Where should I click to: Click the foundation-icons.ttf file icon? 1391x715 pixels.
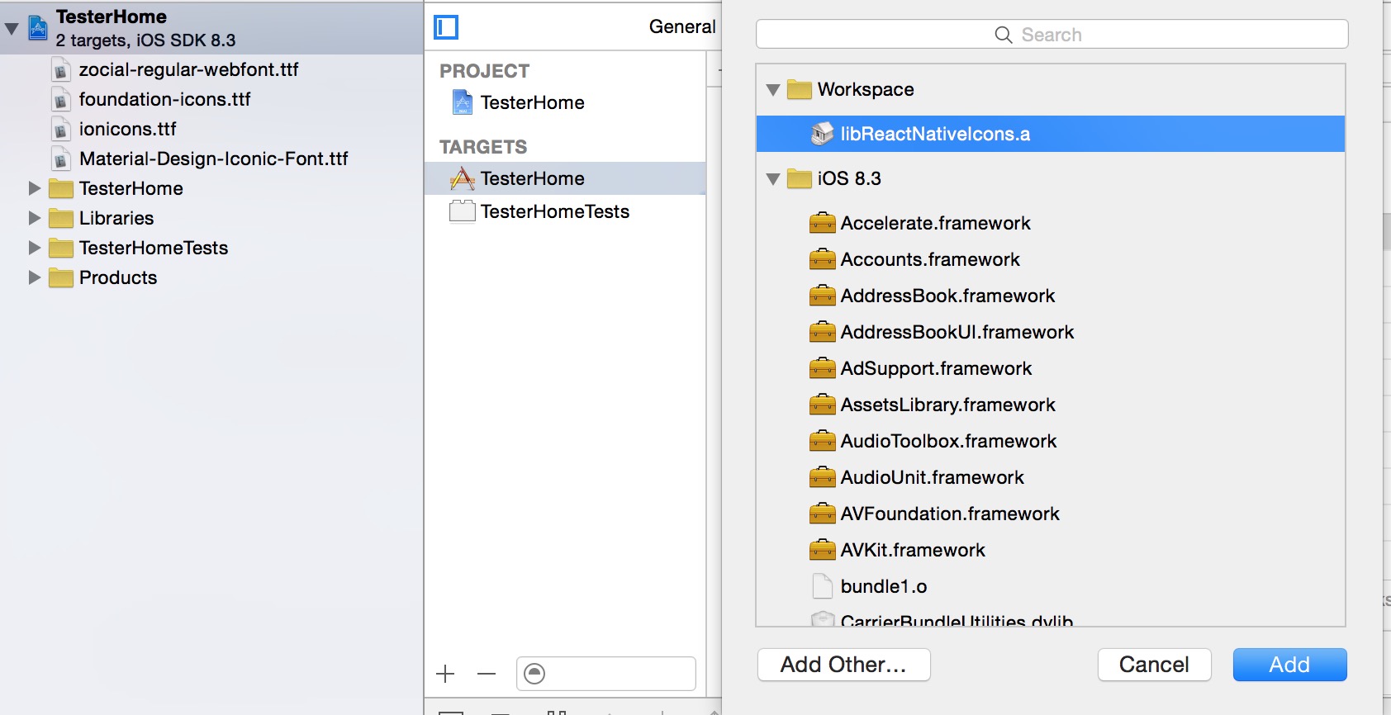tap(60, 100)
